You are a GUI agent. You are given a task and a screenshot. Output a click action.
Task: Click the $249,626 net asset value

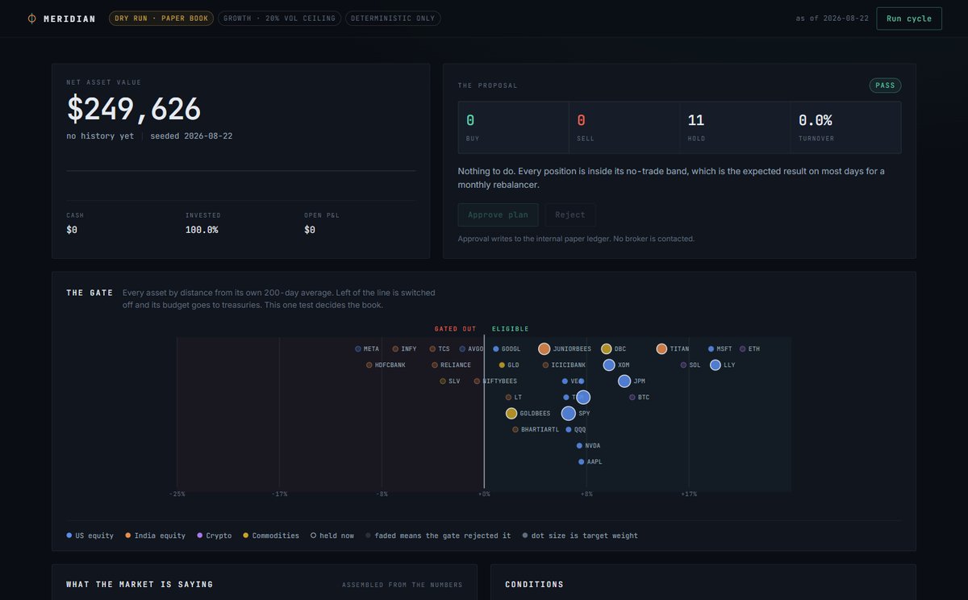[x=133, y=109]
